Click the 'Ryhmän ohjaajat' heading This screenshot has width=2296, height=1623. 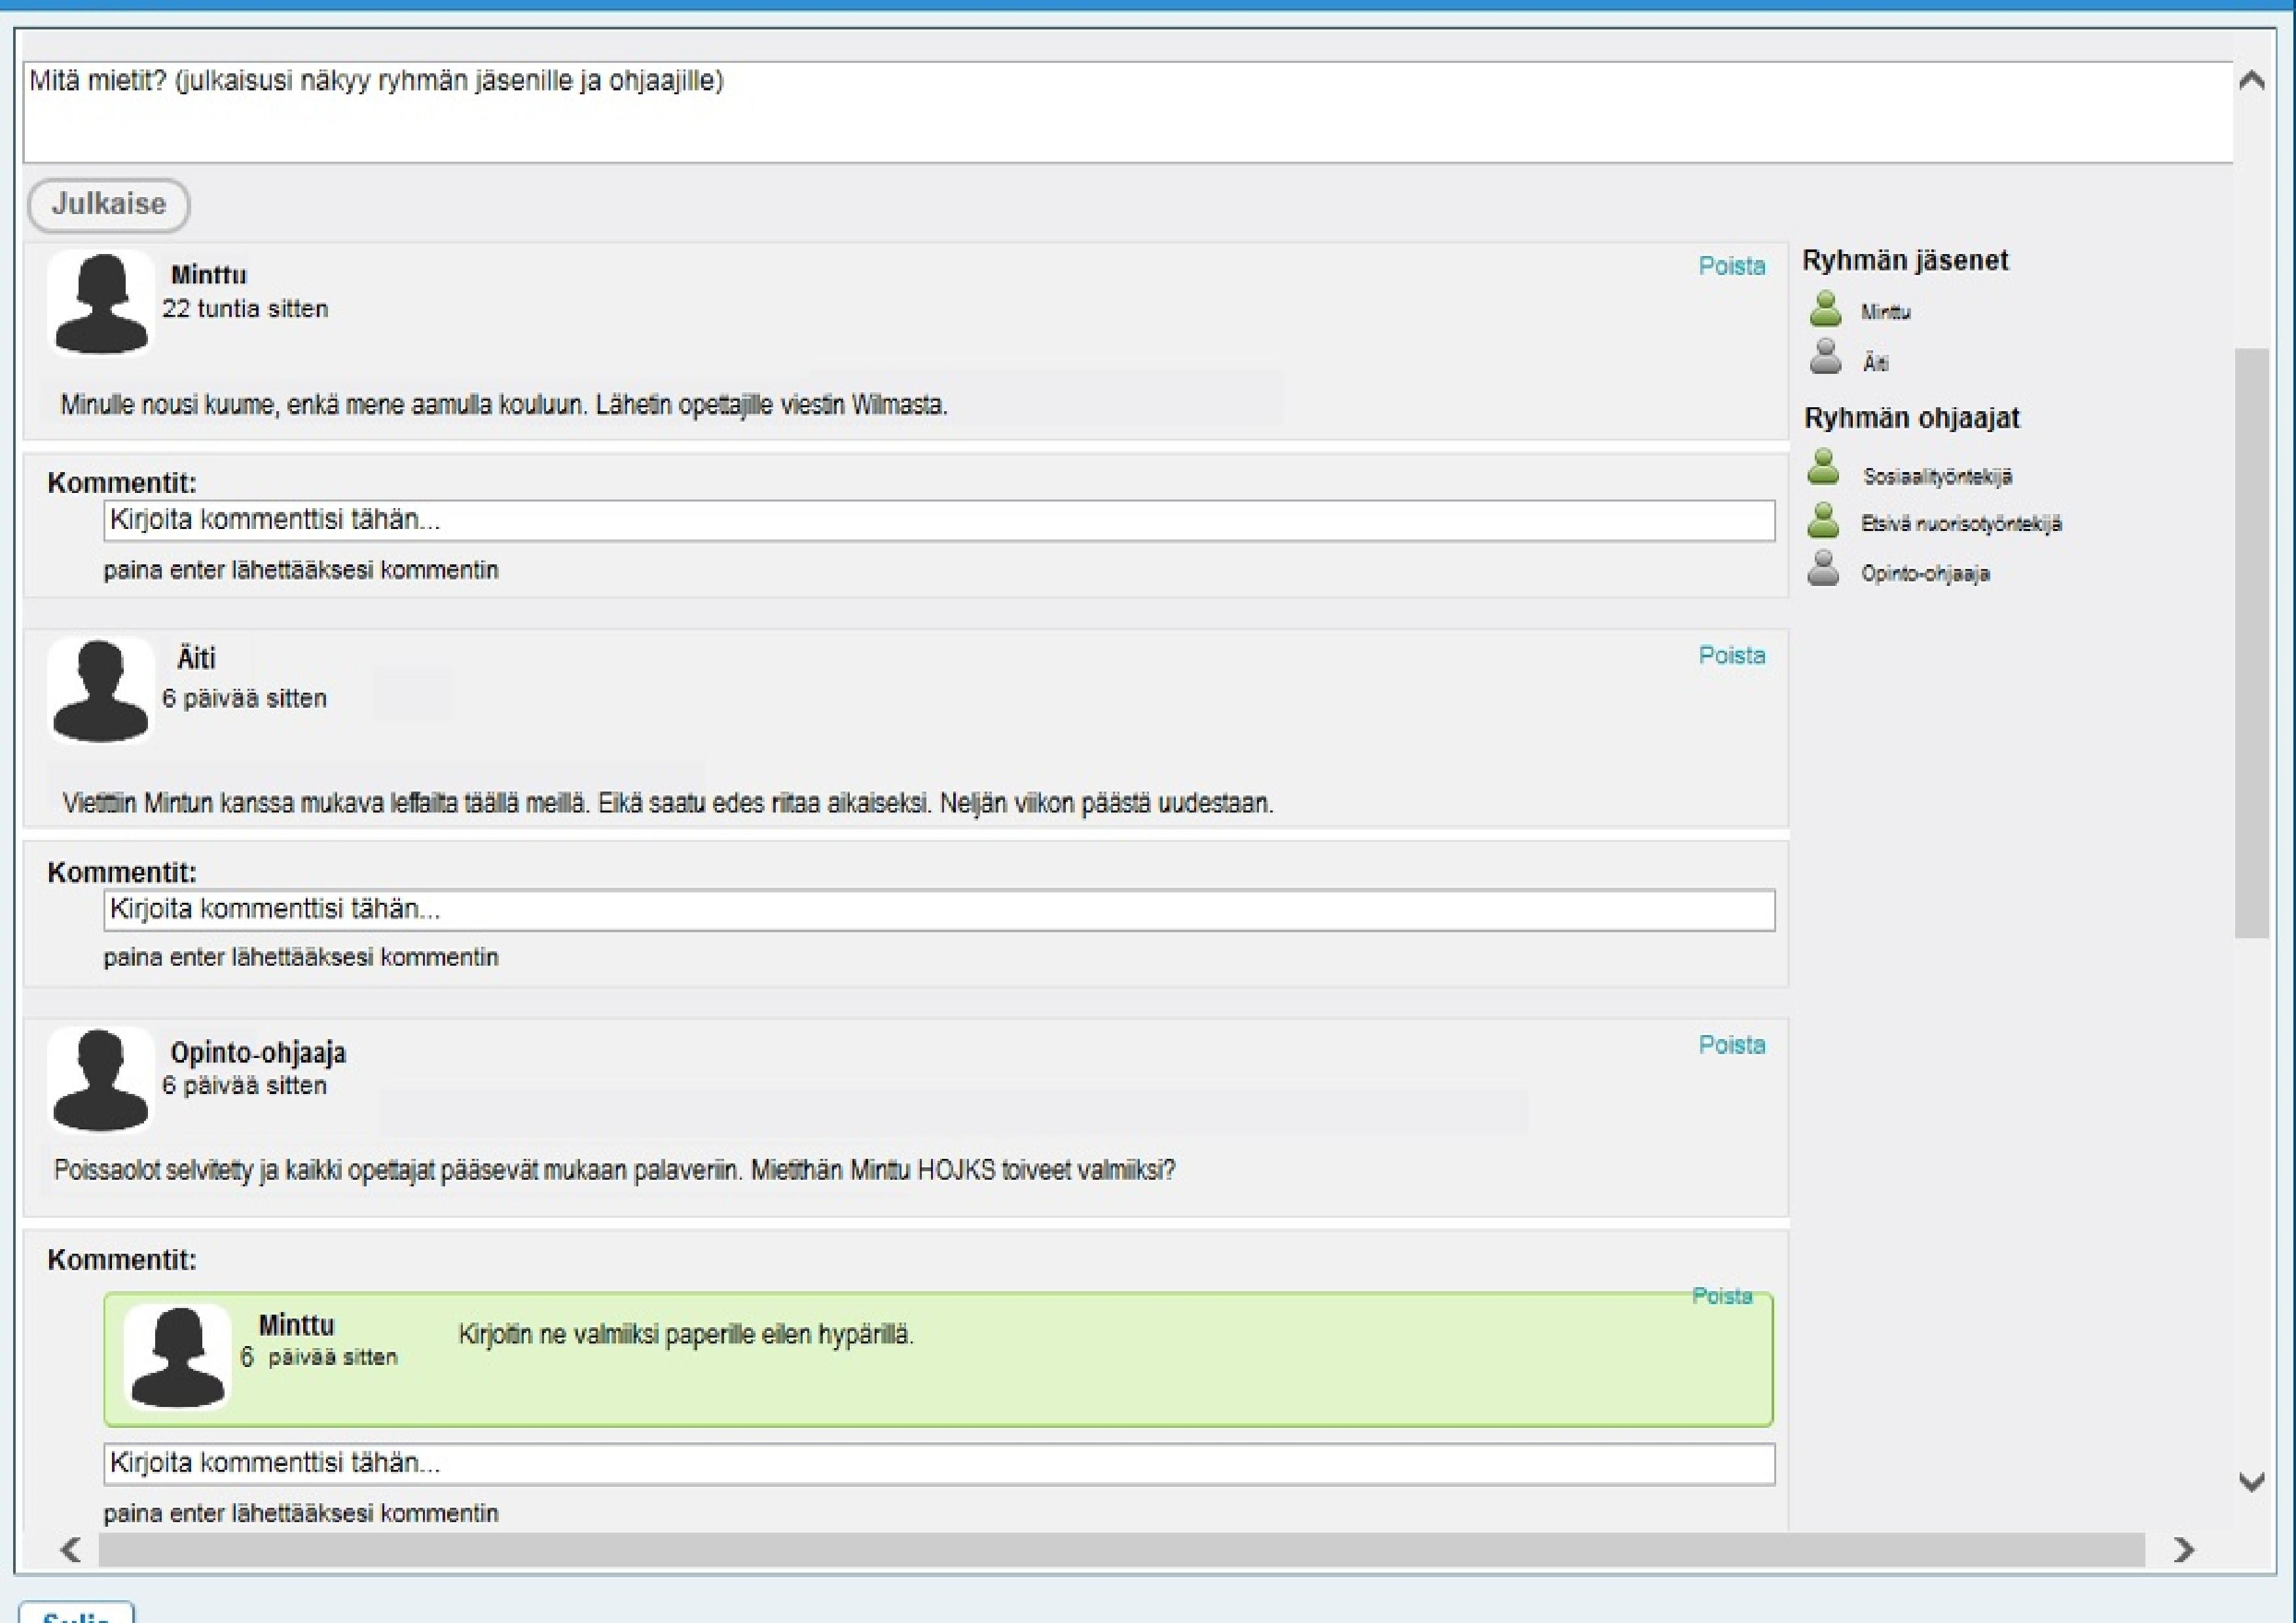[x=1911, y=418]
